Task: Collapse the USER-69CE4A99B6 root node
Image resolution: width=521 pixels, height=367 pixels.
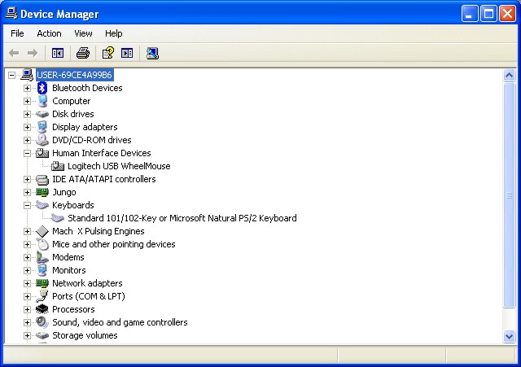Action: 11,75
